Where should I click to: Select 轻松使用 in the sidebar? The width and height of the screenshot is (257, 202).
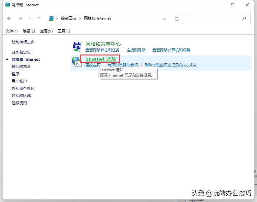click(x=19, y=103)
